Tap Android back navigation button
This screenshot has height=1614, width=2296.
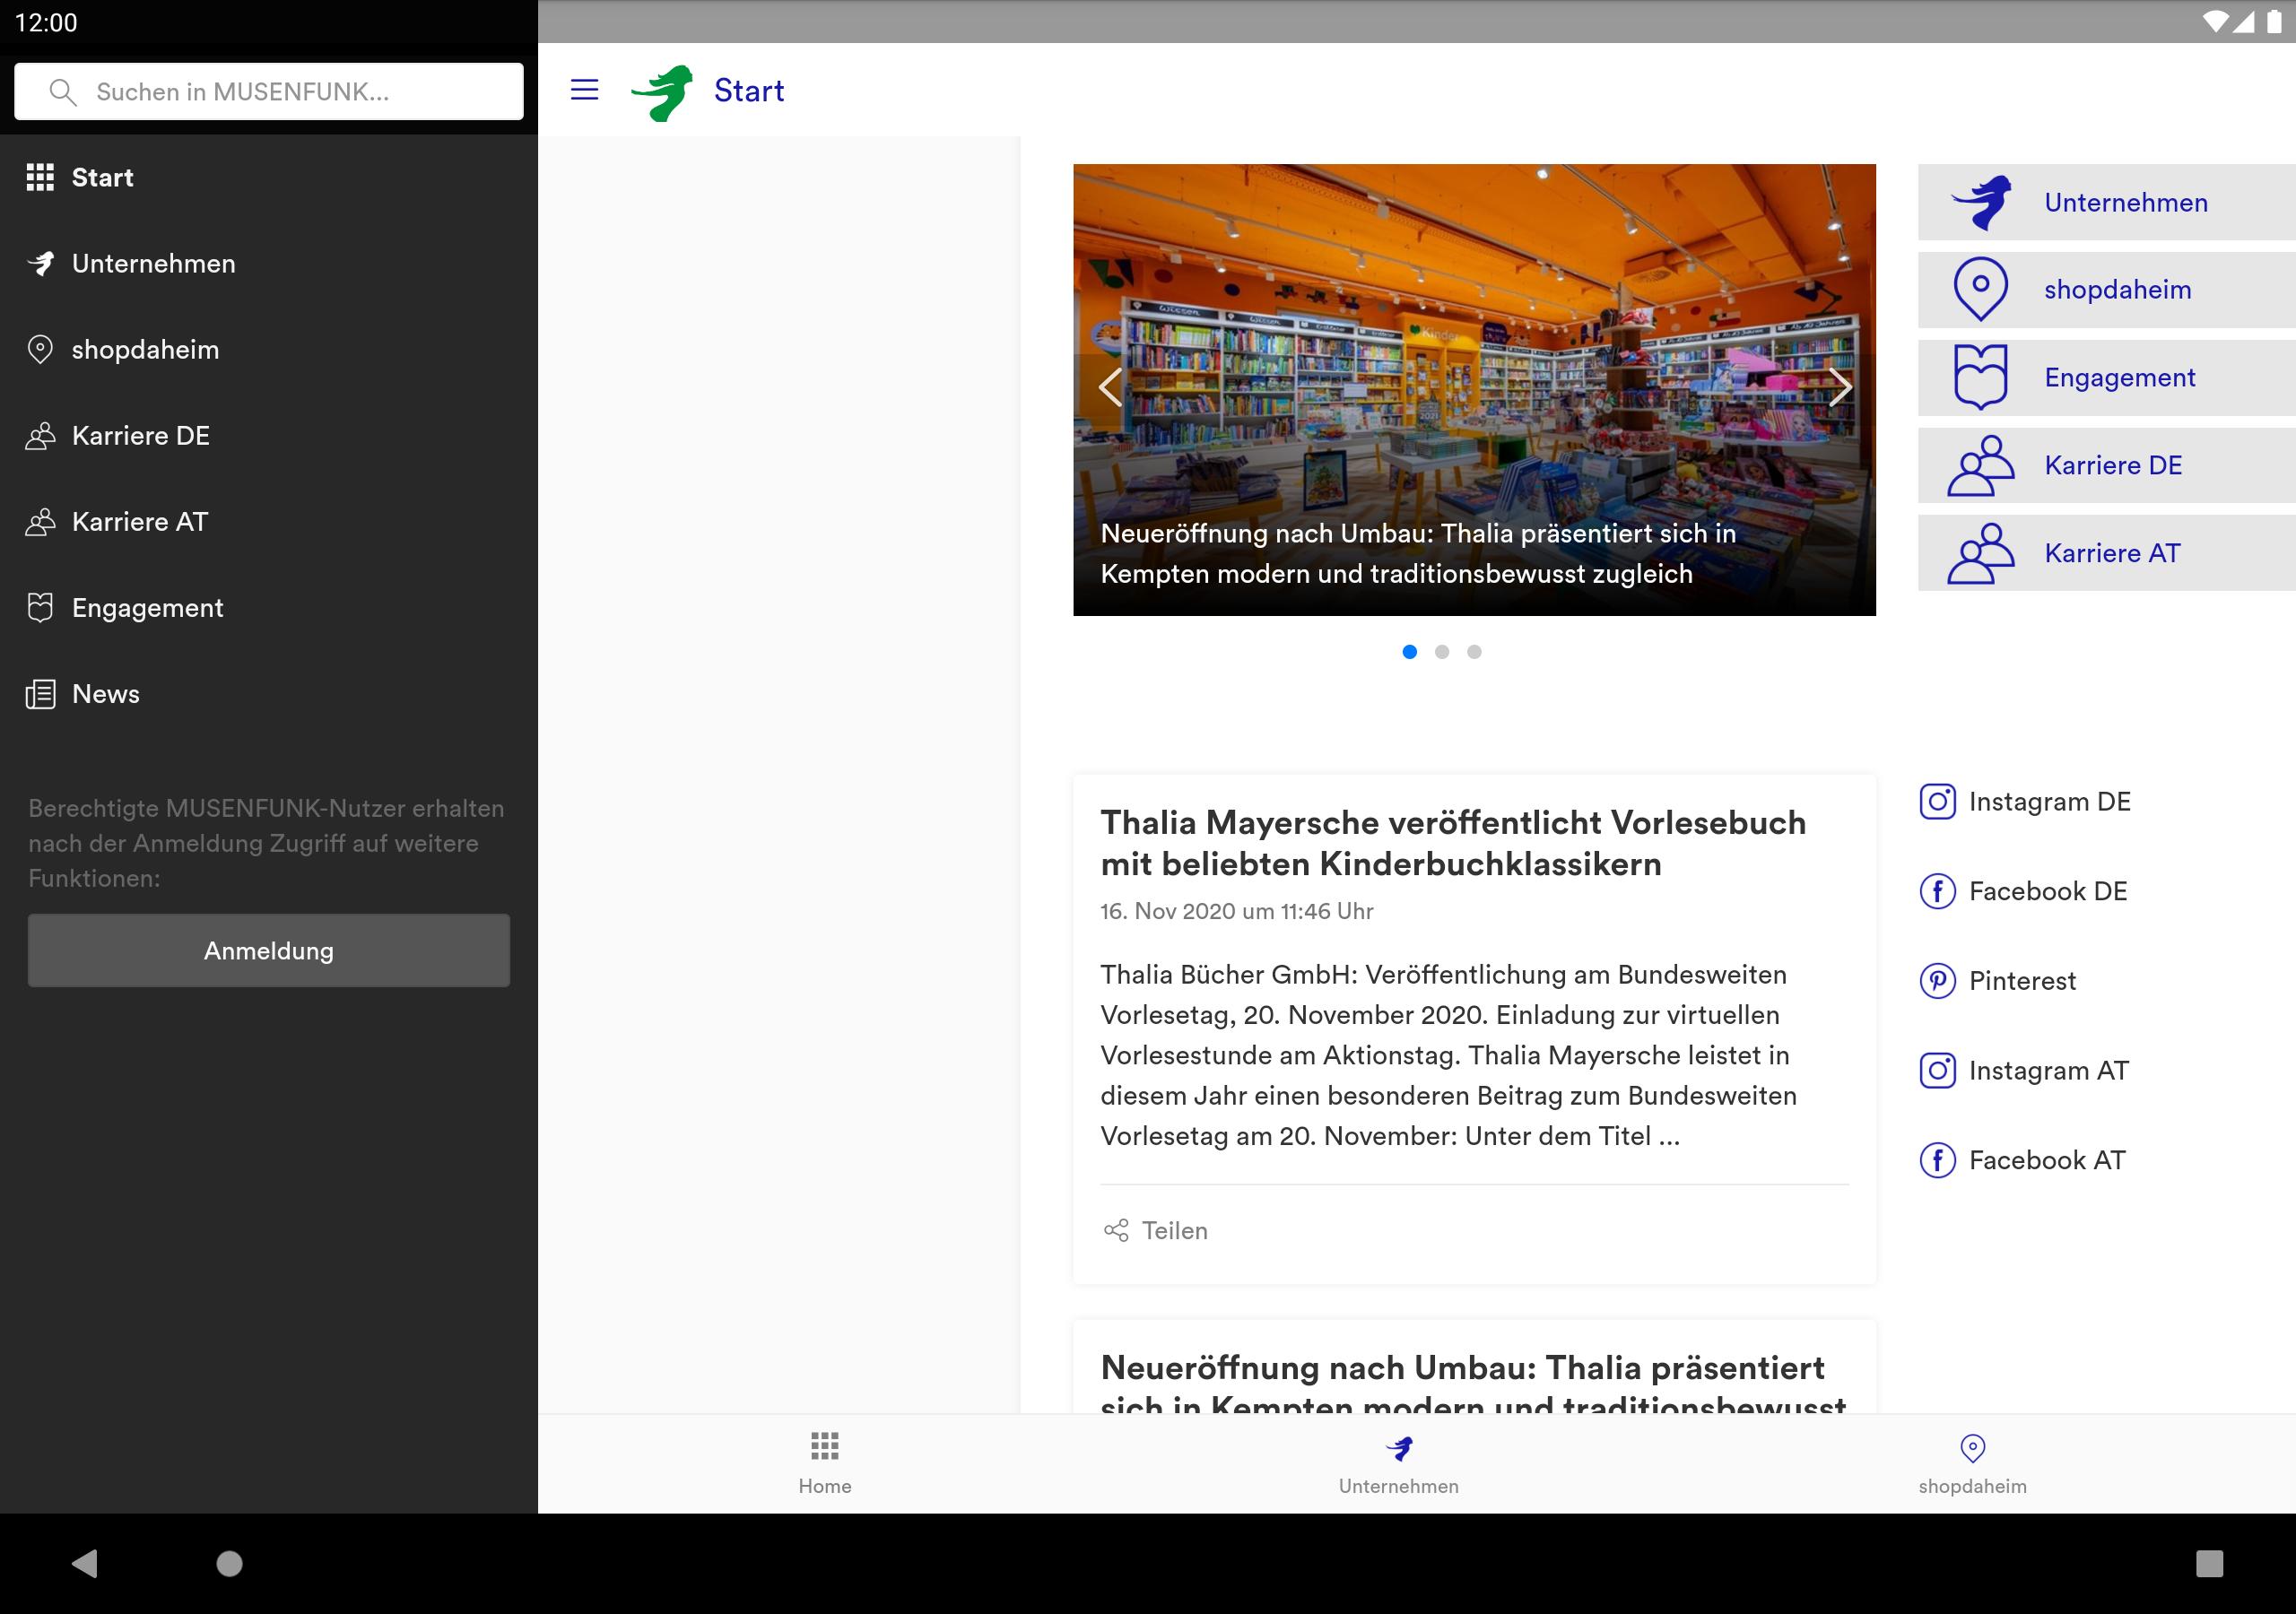85,1563
